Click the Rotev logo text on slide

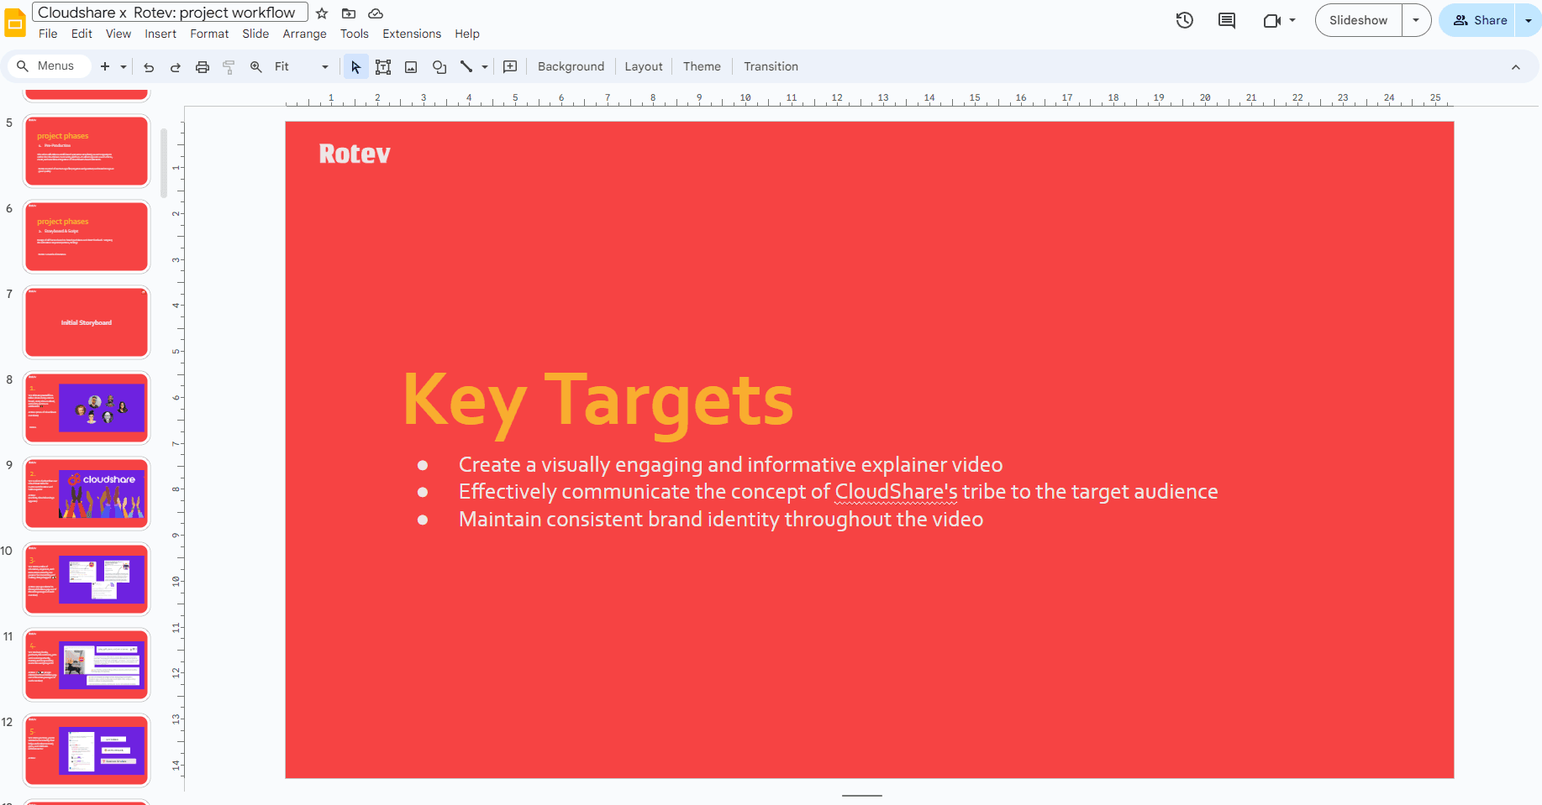[355, 154]
